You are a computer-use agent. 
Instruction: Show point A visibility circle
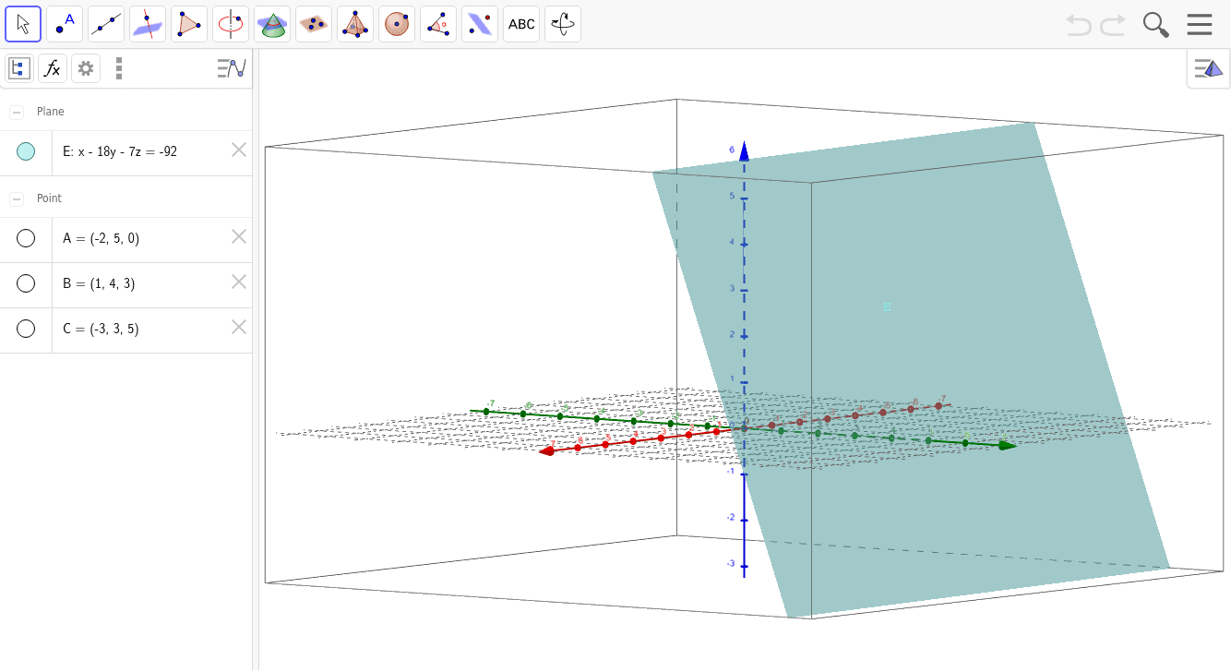coord(26,238)
